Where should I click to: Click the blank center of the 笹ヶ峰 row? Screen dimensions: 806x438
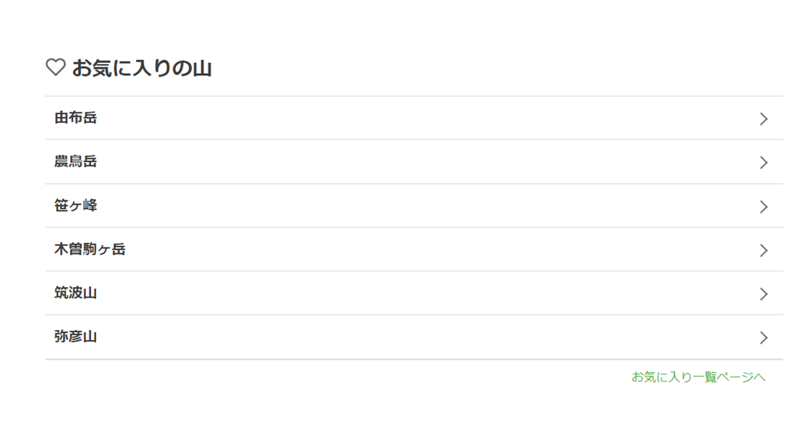pos(414,206)
